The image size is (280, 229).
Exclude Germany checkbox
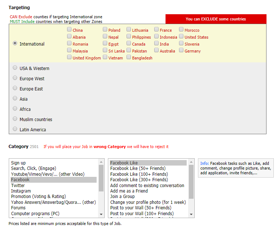[x=181, y=50]
